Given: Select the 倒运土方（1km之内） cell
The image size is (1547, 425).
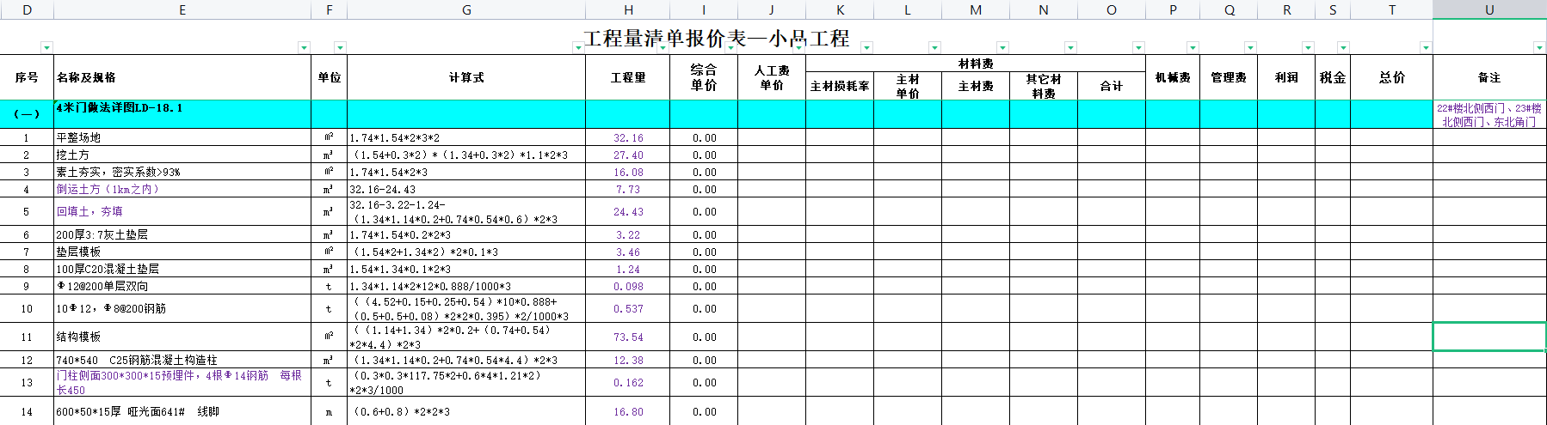Looking at the screenshot, I should coord(182,189).
